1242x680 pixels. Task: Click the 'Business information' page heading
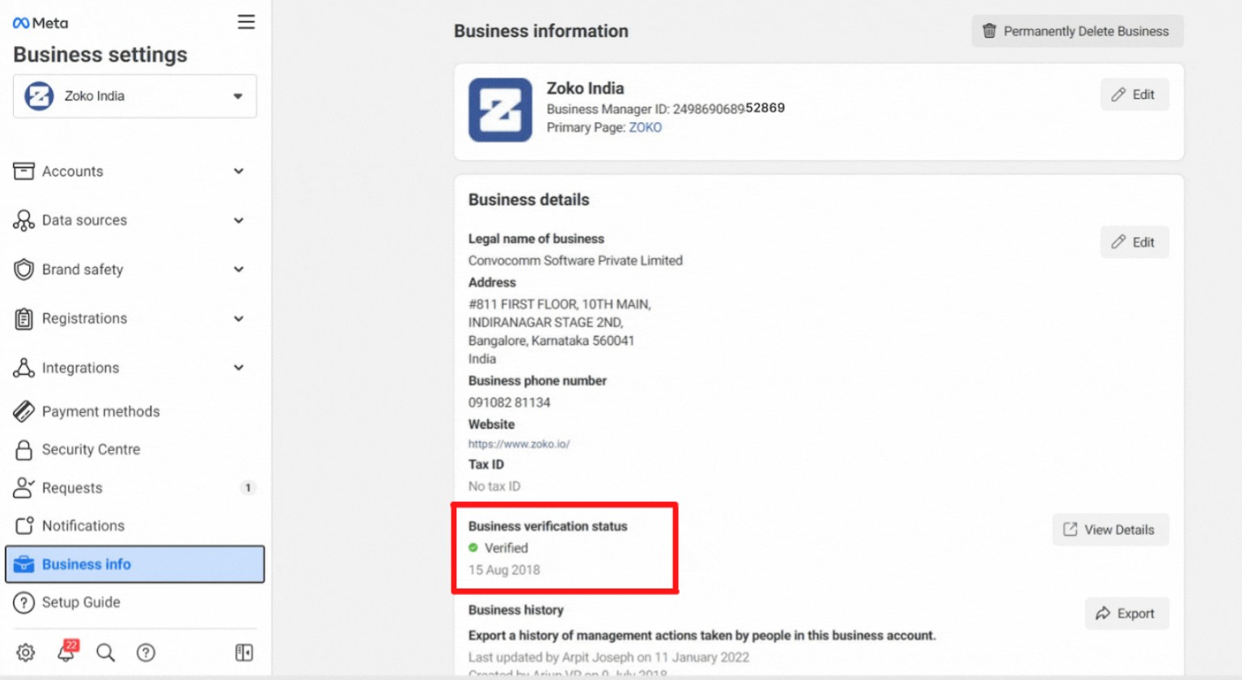pos(540,31)
